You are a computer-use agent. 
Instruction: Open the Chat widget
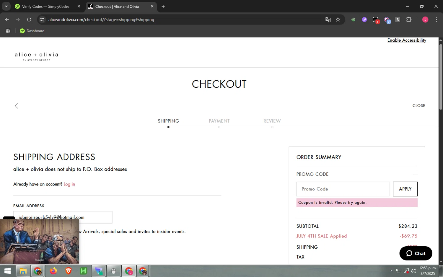click(416, 253)
